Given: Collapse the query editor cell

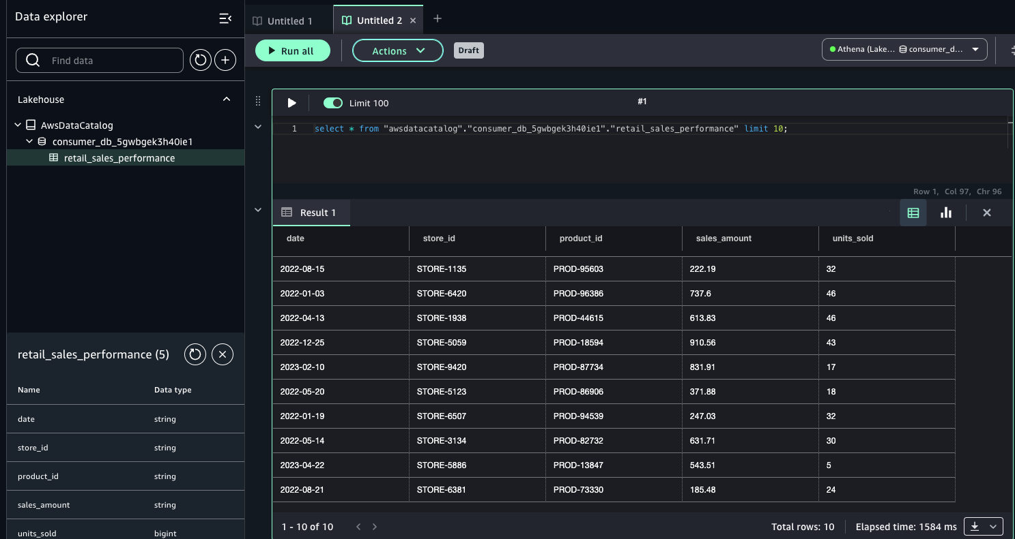Looking at the screenshot, I should (258, 127).
